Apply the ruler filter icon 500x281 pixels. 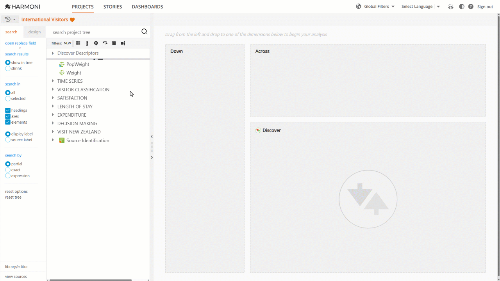click(87, 43)
